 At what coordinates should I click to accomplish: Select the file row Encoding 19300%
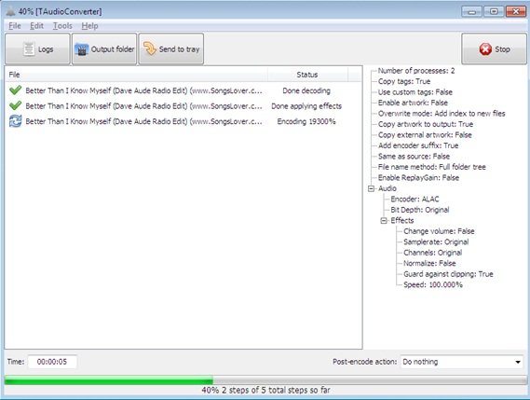(x=183, y=121)
